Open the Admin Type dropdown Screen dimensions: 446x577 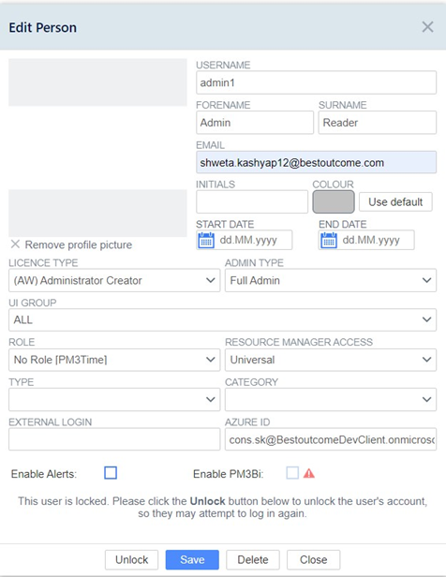331,280
